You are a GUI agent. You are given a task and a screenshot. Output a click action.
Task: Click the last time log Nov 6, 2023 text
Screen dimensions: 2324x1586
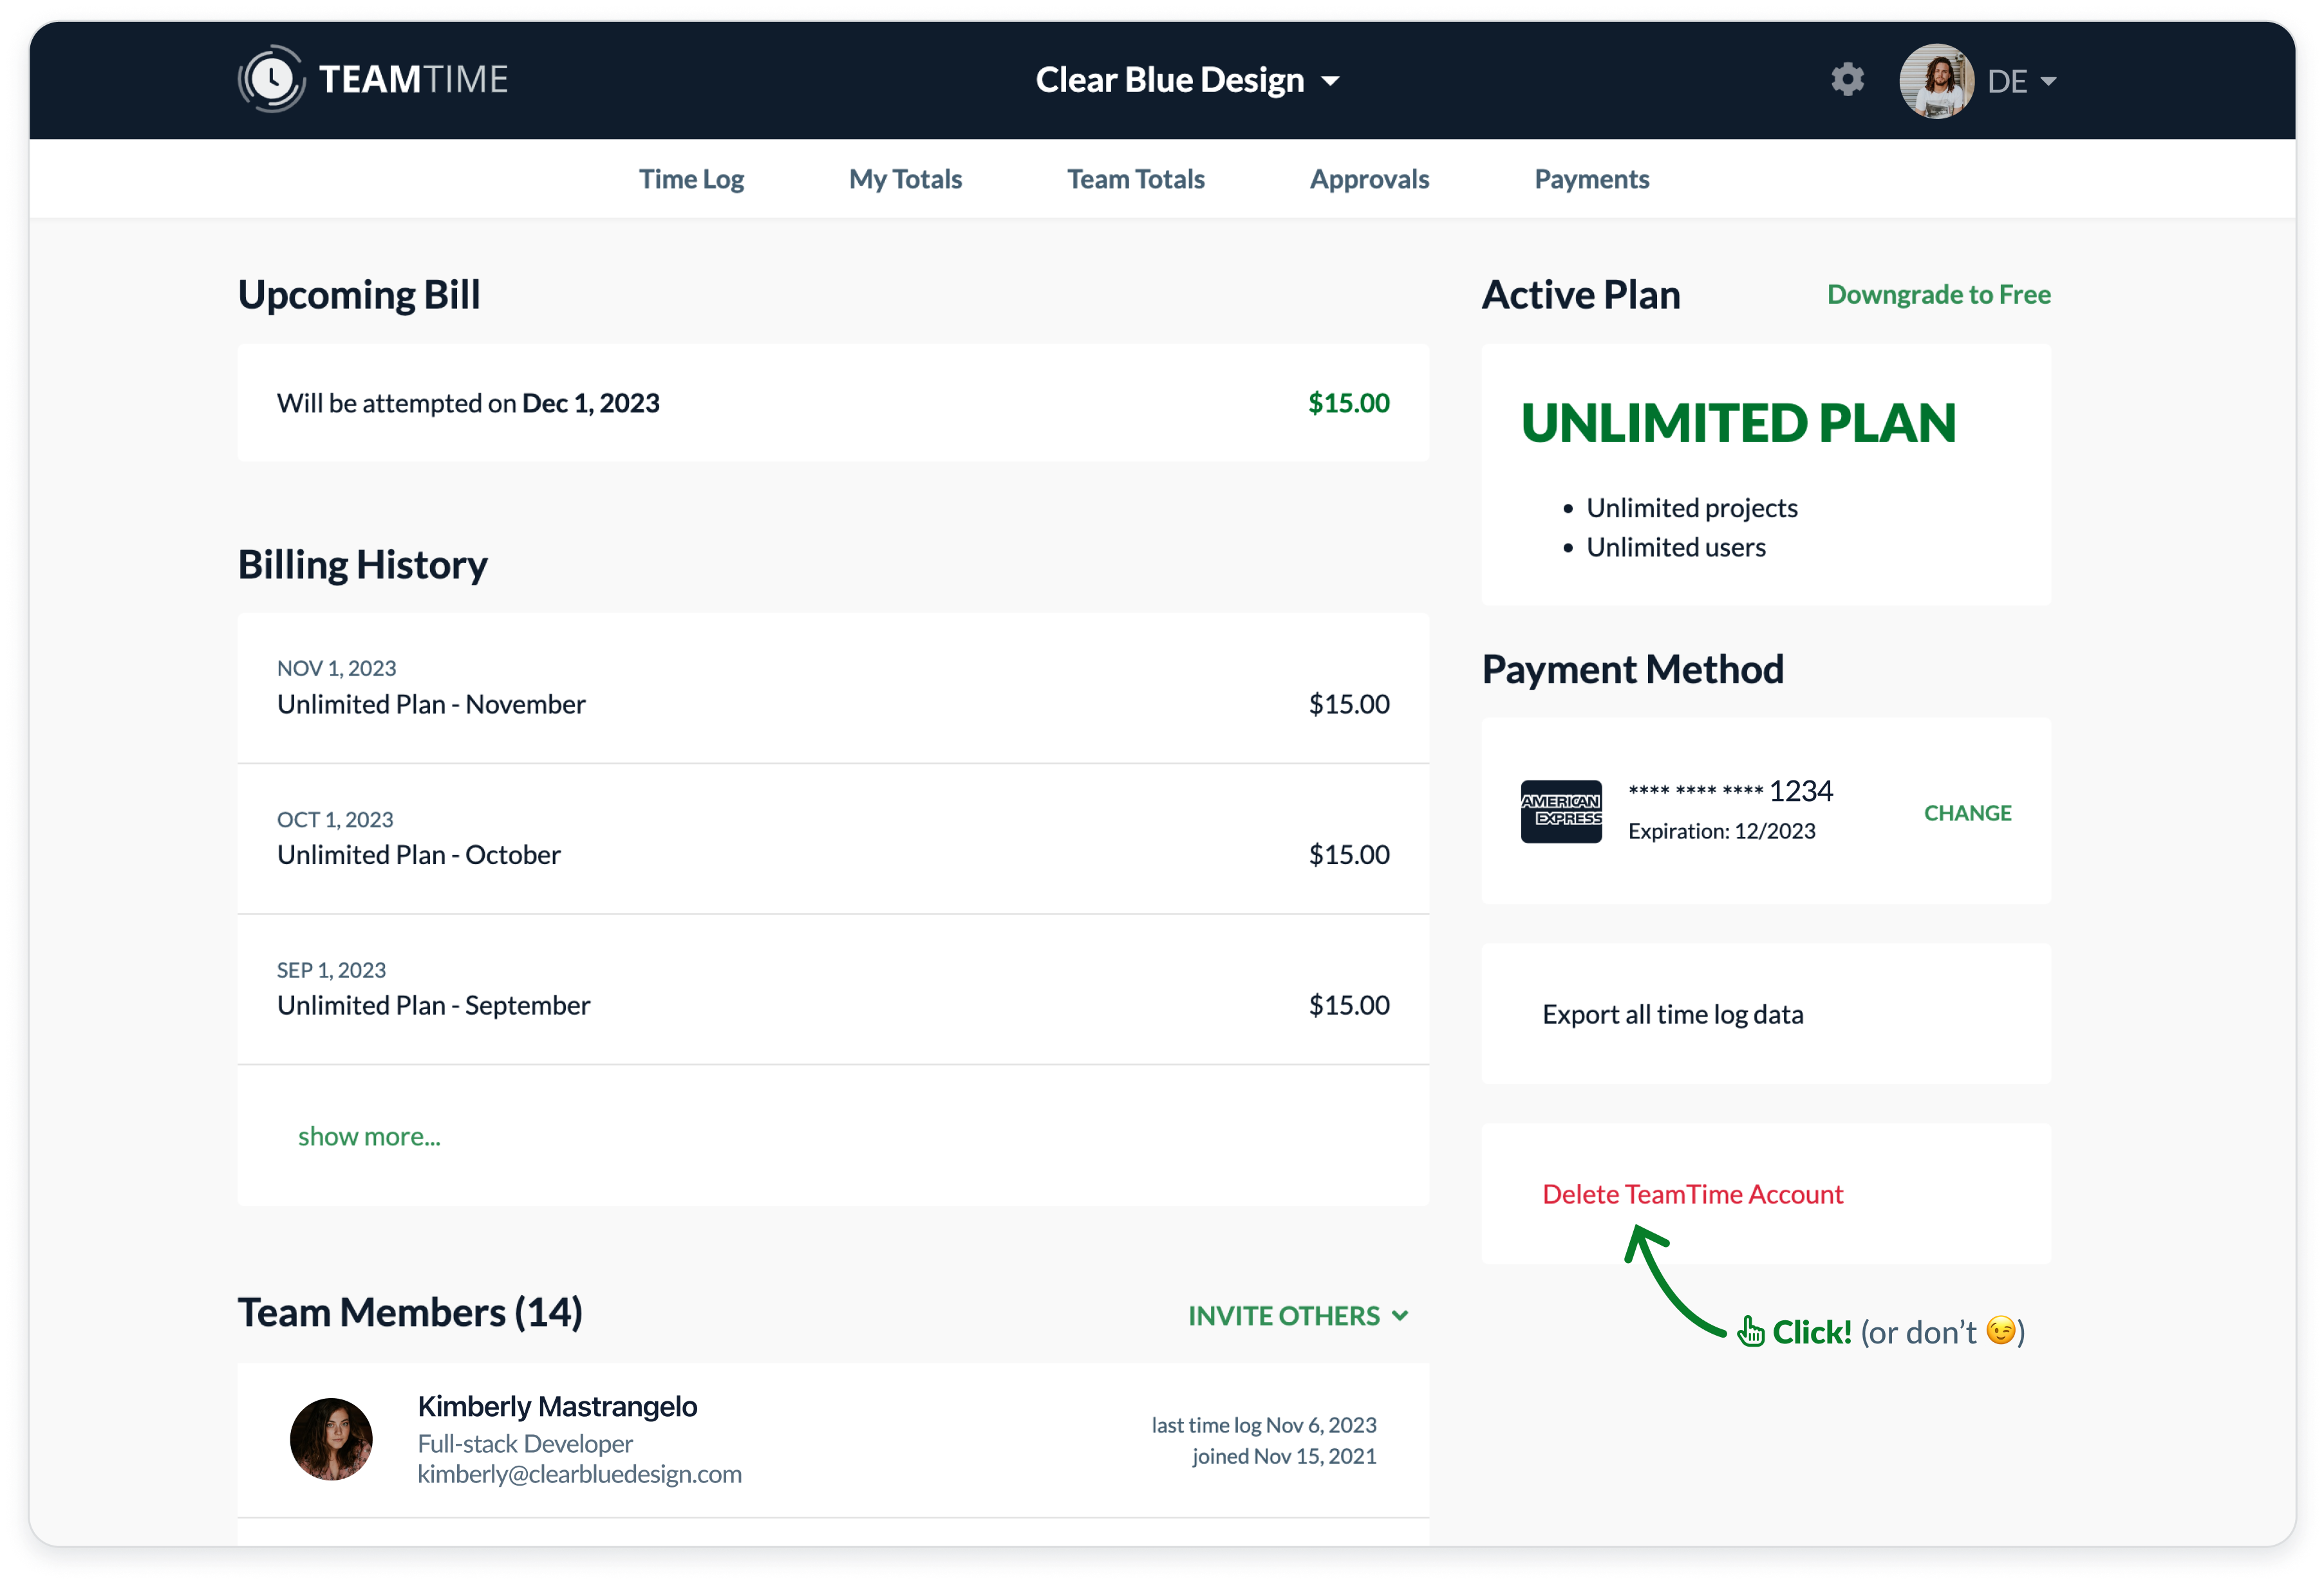pyautogui.click(x=1264, y=1425)
